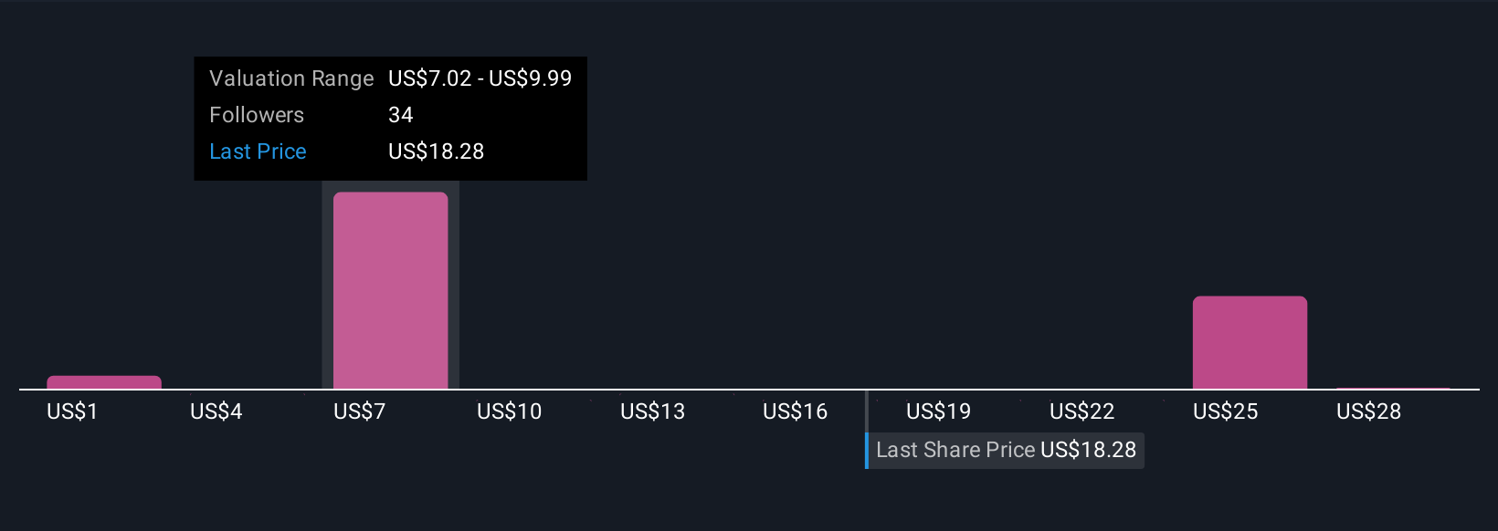Click the Followers count 34 in tooltip

(x=400, y=115)
